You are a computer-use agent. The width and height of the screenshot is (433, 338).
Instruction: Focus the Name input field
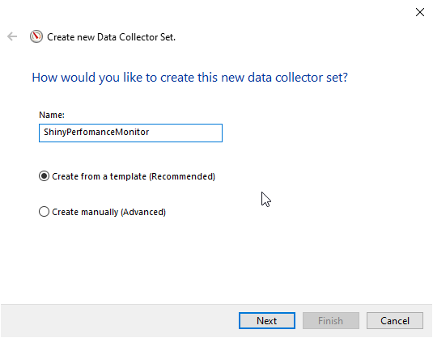[130, 133]
